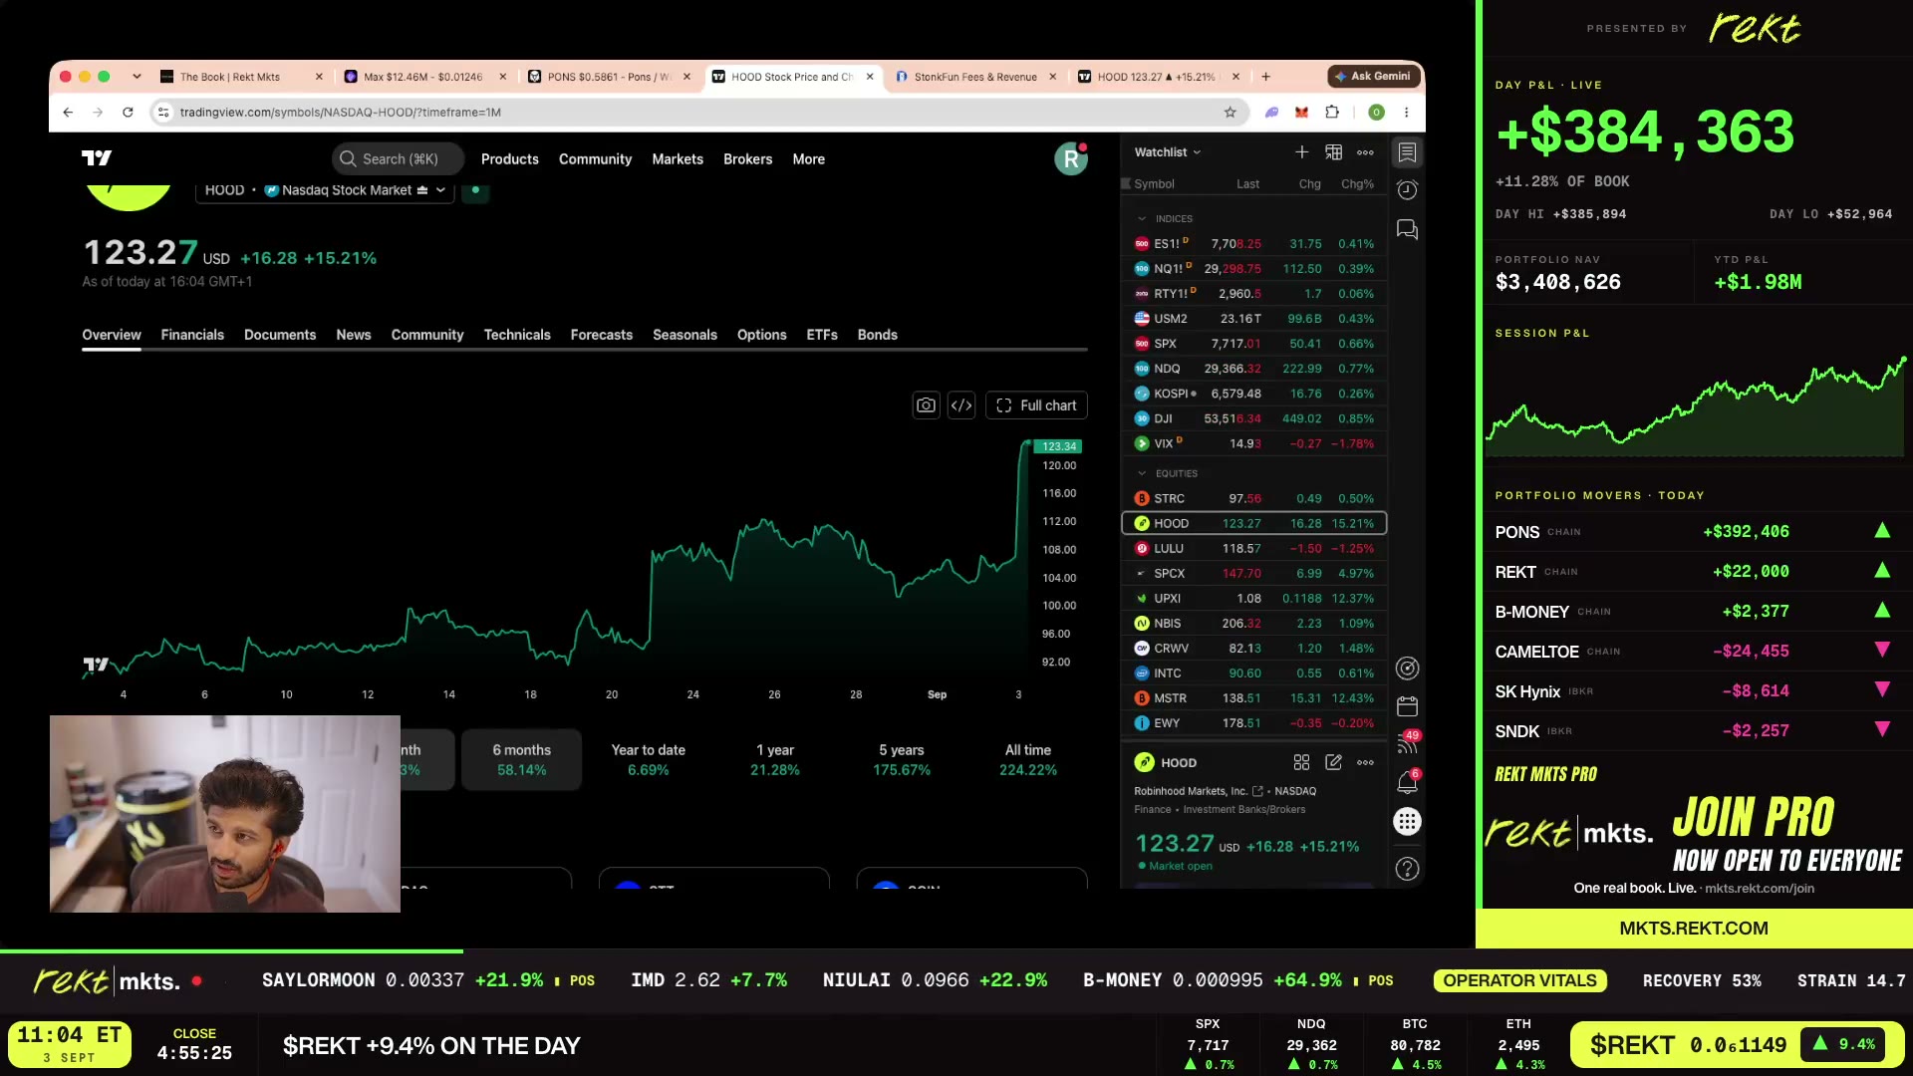This screenshot has height=1076, width=1913.
Task: Switch to the Financials tab
Action: tap(192, 335)
